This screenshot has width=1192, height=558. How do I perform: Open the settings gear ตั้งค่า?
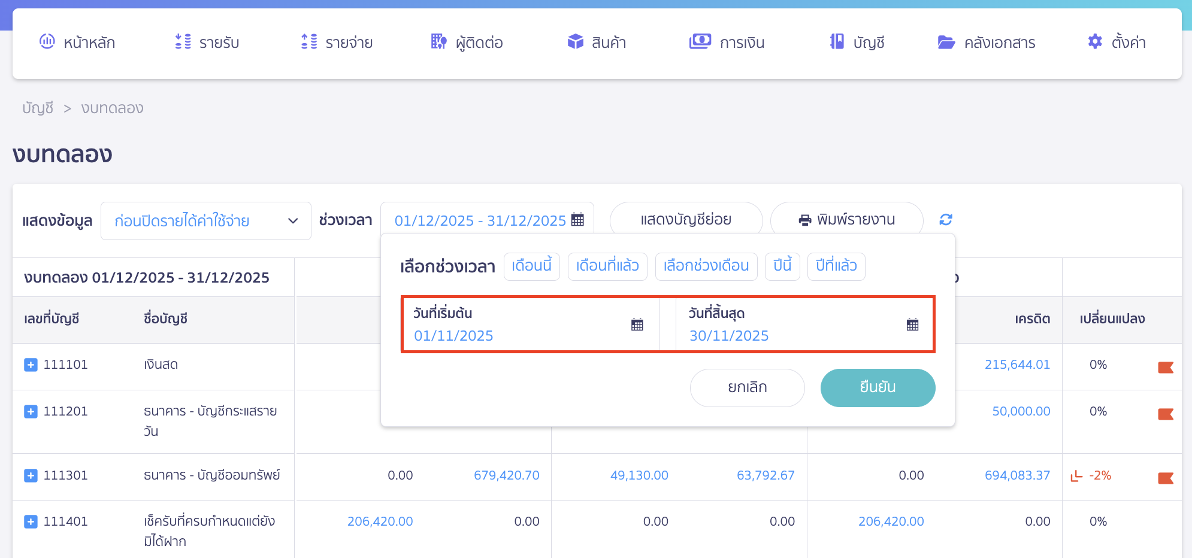(1117, 42)
